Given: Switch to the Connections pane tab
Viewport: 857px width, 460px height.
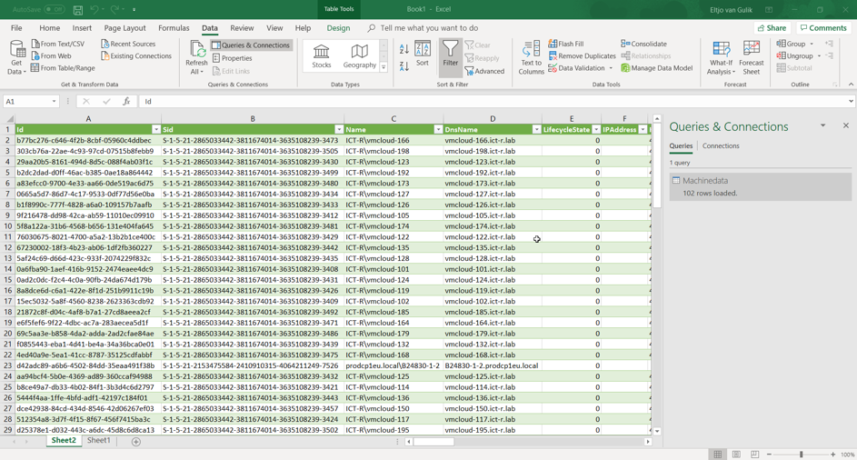Looking at the screenshot, I should pos(721,146).
